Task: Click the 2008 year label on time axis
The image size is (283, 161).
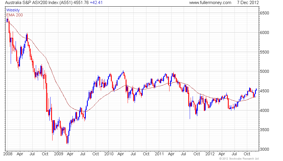Action: [8, 154]
